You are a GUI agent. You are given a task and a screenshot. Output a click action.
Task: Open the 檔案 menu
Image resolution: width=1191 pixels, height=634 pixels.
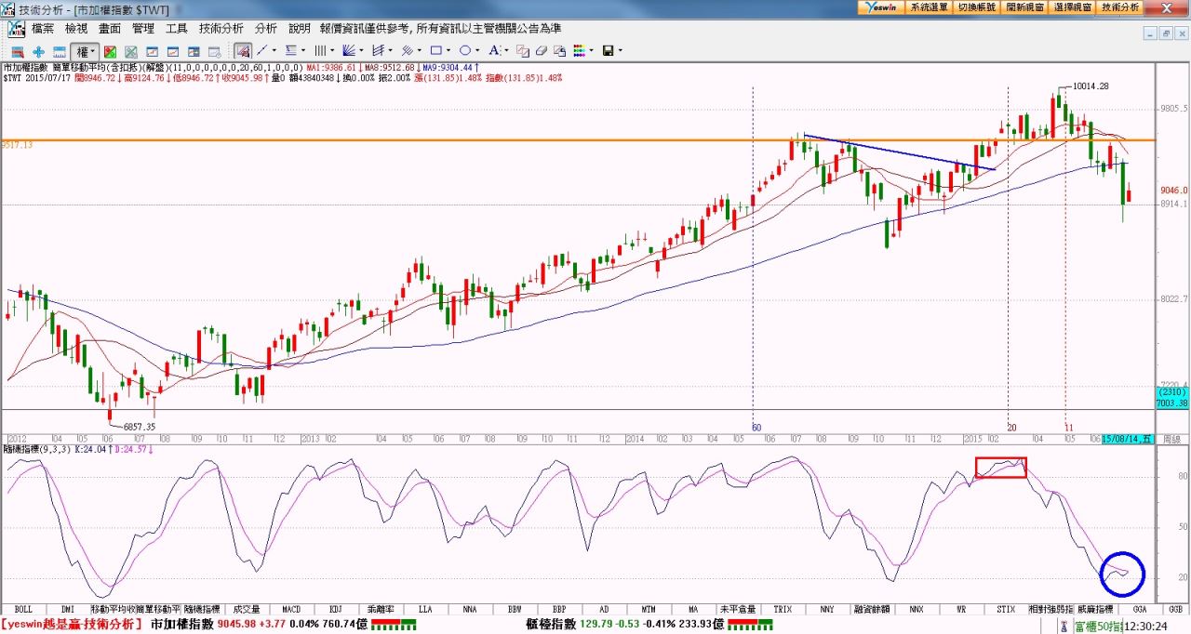click(43, 29)
